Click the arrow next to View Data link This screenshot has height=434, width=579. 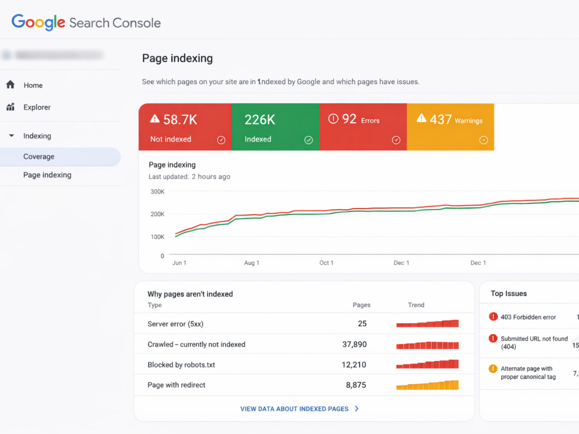[356, 409]
